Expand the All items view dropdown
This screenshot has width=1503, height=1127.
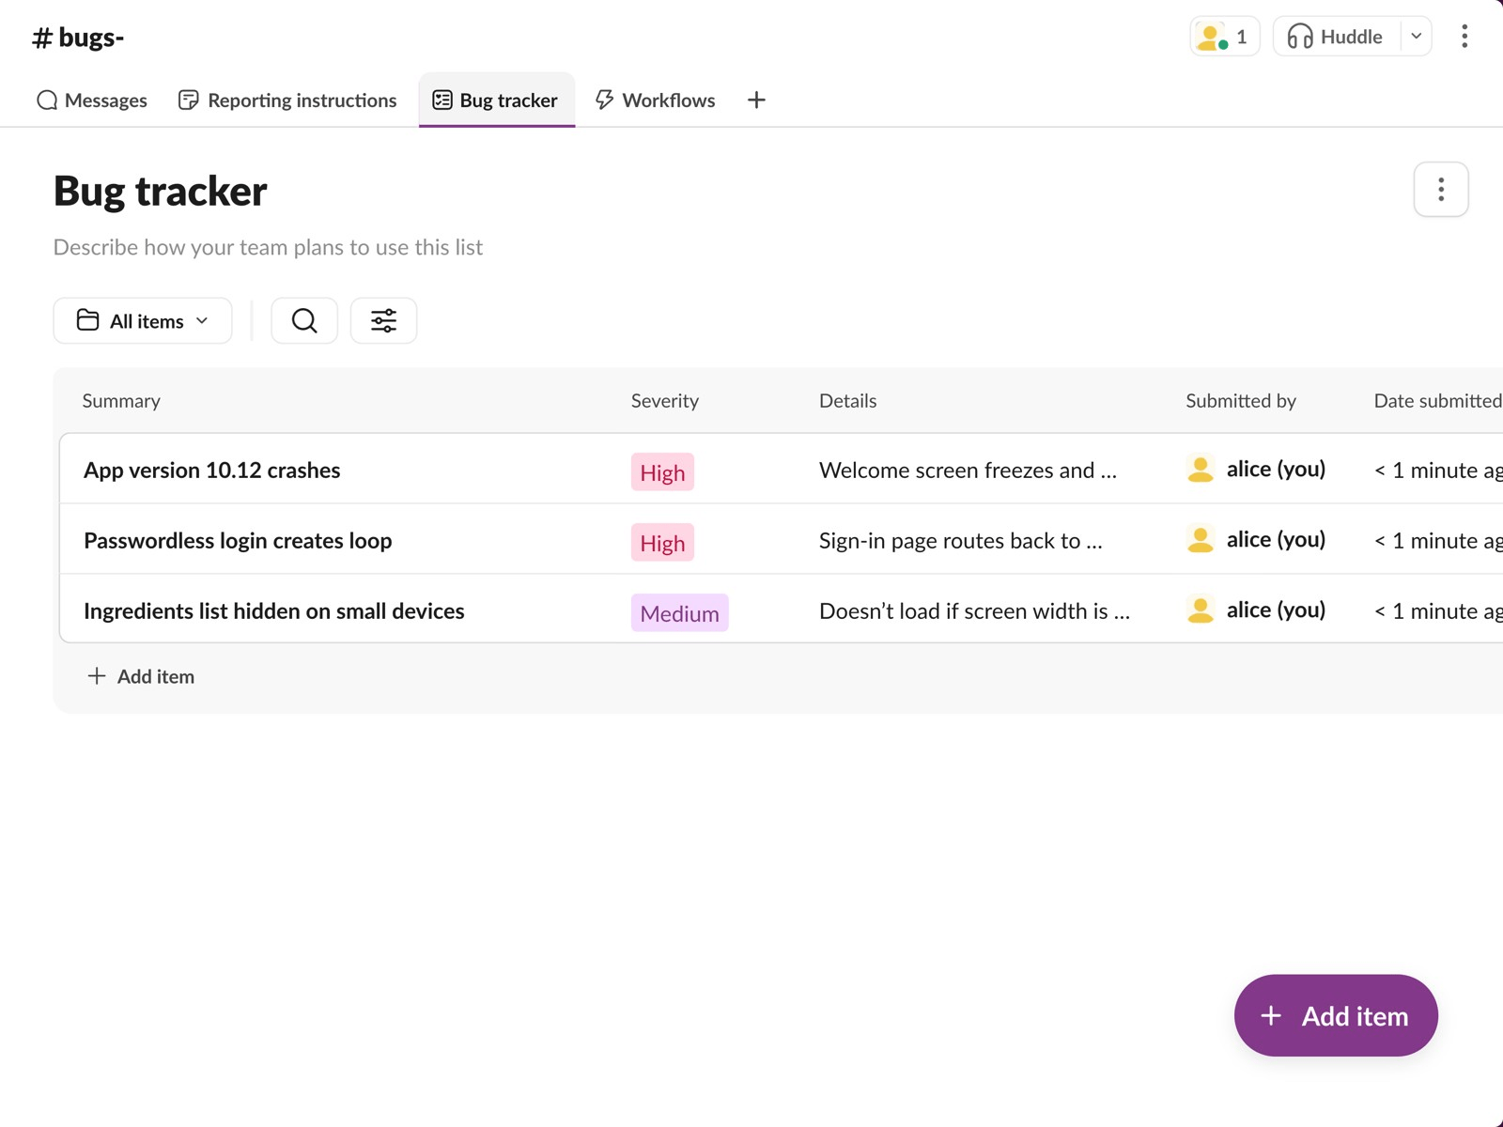click(142, 320)
